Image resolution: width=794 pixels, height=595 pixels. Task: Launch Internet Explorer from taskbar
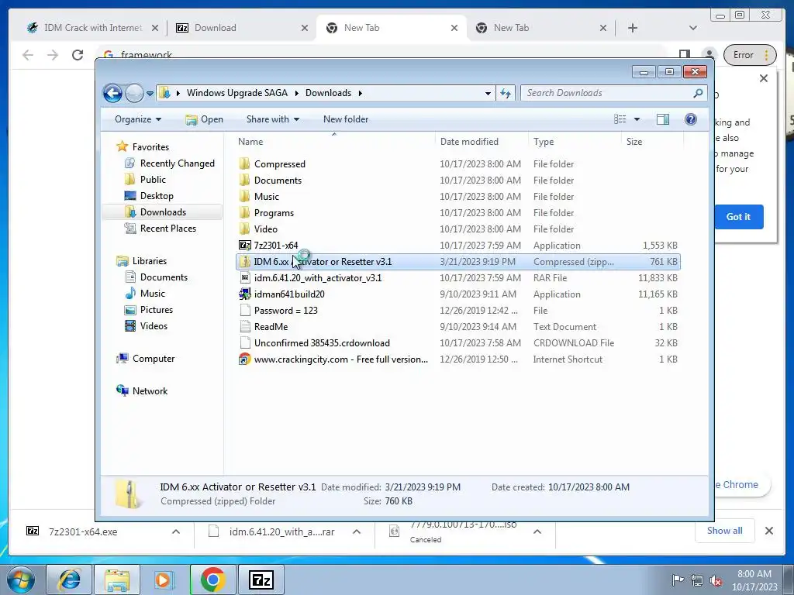69,580
